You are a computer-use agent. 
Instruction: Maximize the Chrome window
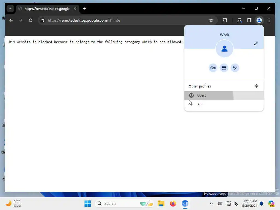(256, 8)
